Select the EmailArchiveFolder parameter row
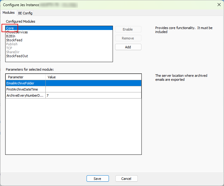Screen dimensions: 224x186 25,83
